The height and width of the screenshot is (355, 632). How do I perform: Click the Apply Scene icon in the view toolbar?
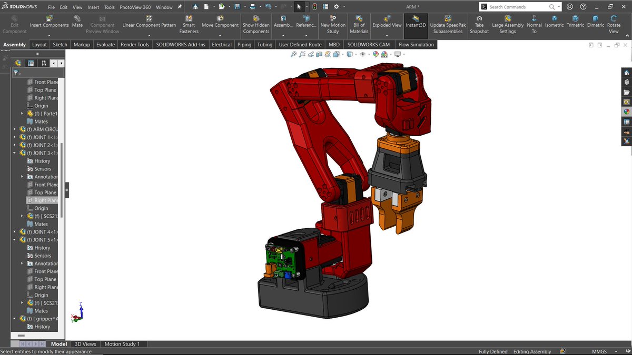384,54
